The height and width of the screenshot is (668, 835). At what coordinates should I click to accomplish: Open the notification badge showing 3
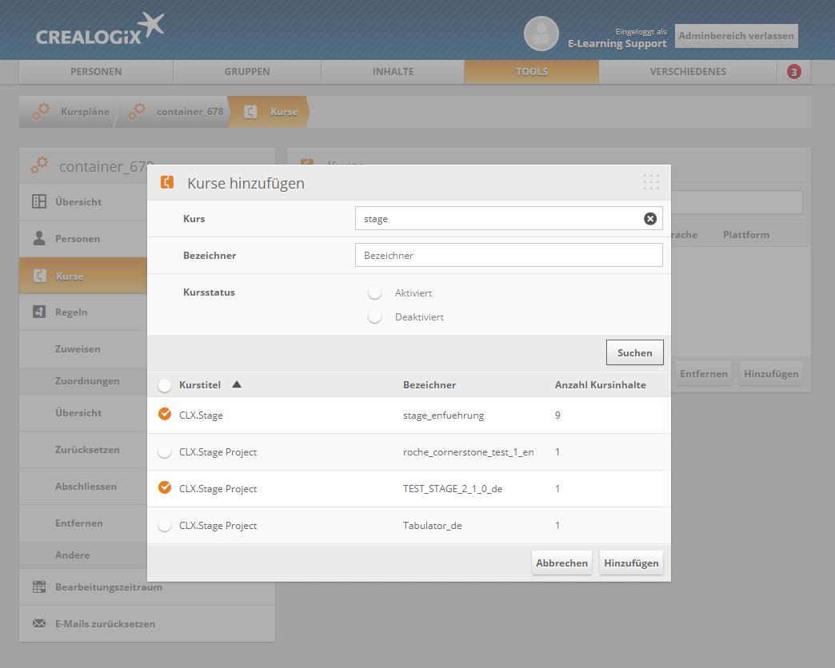click(x=793, y=72)
